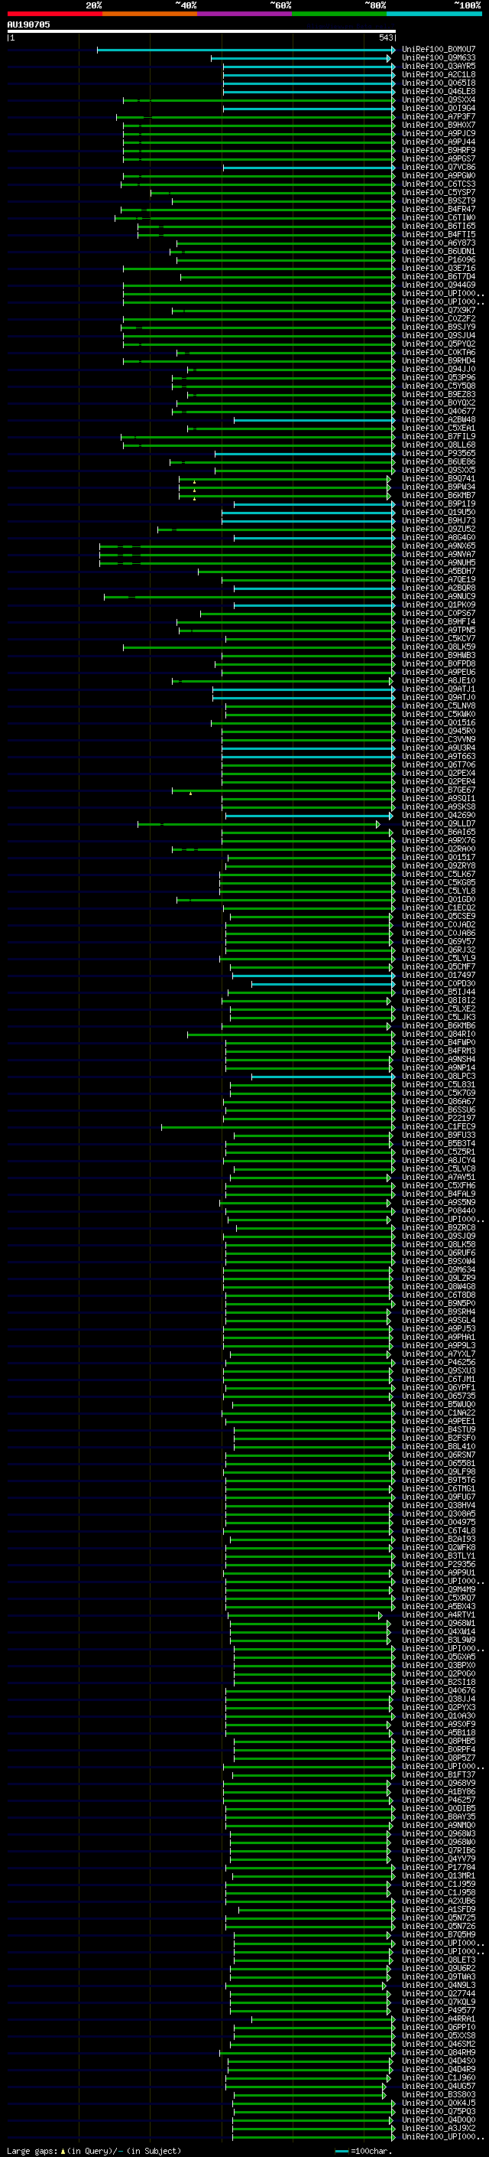
Task: Click the UniRef100_A9NX65 label
Action: [439, 546]
